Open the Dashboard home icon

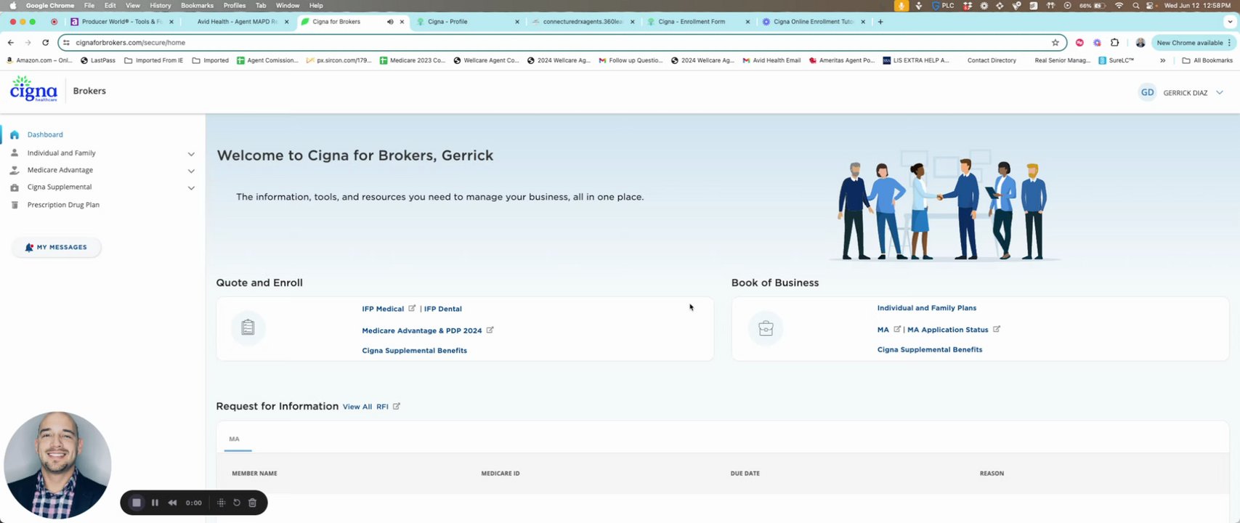[14, 134]
